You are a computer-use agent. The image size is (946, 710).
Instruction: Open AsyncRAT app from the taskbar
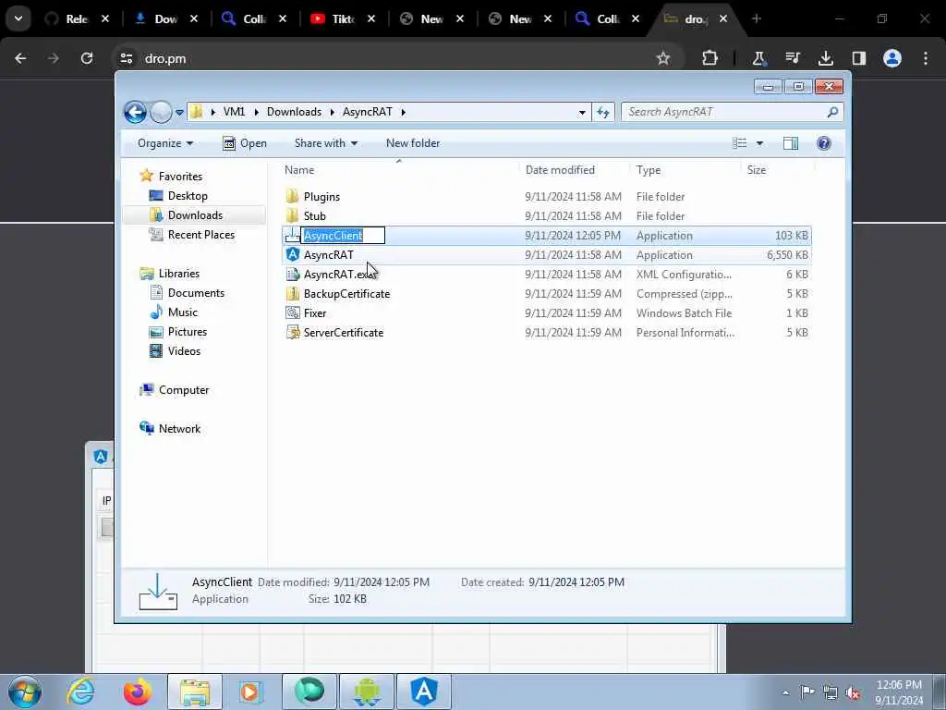(x=424, y=692)
